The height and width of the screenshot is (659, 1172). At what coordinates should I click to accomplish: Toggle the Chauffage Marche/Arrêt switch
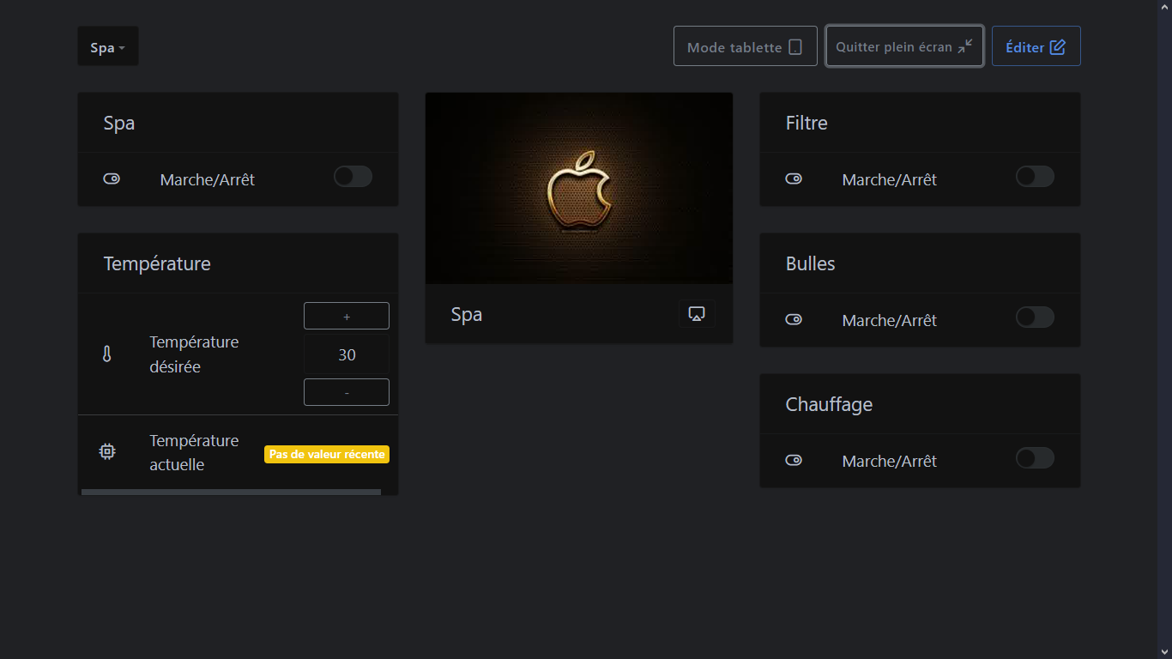[1035, 458]
